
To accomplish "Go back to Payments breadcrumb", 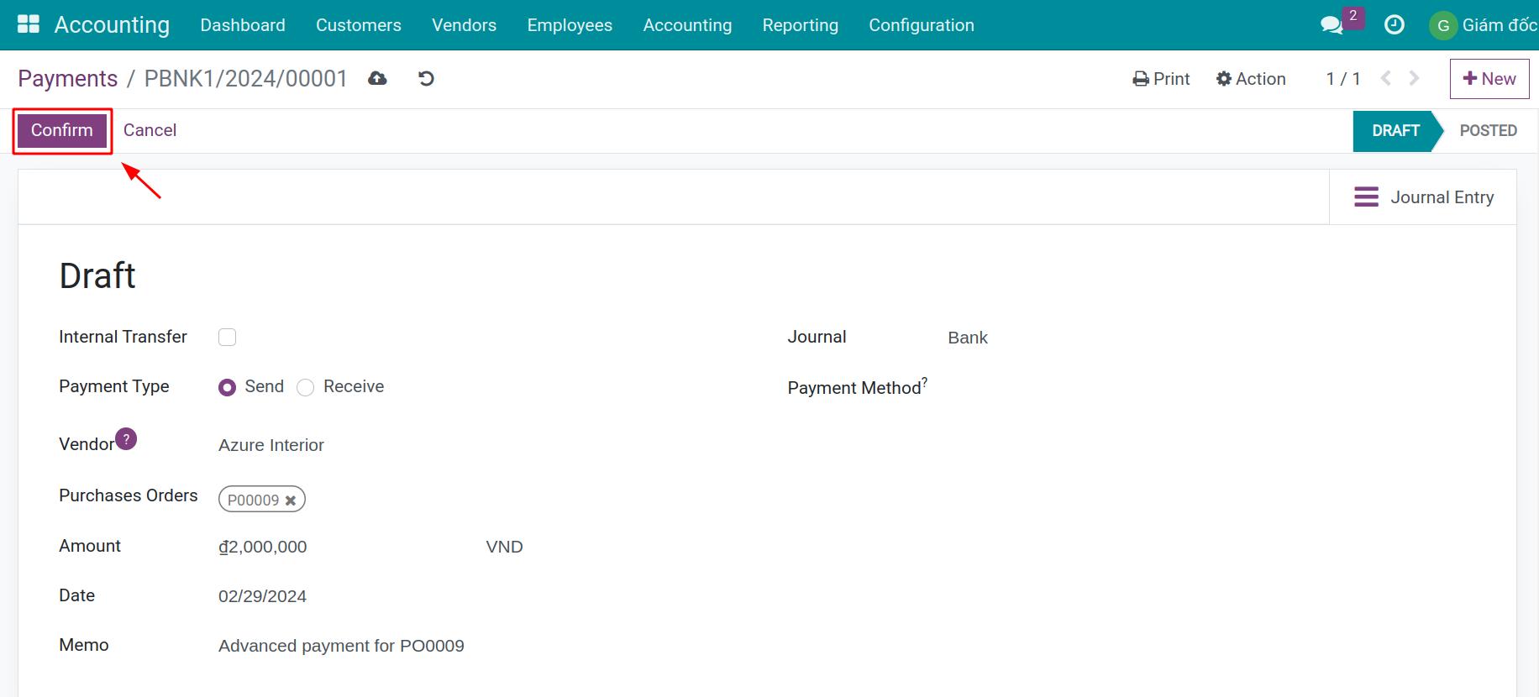I will pos(68,78).
